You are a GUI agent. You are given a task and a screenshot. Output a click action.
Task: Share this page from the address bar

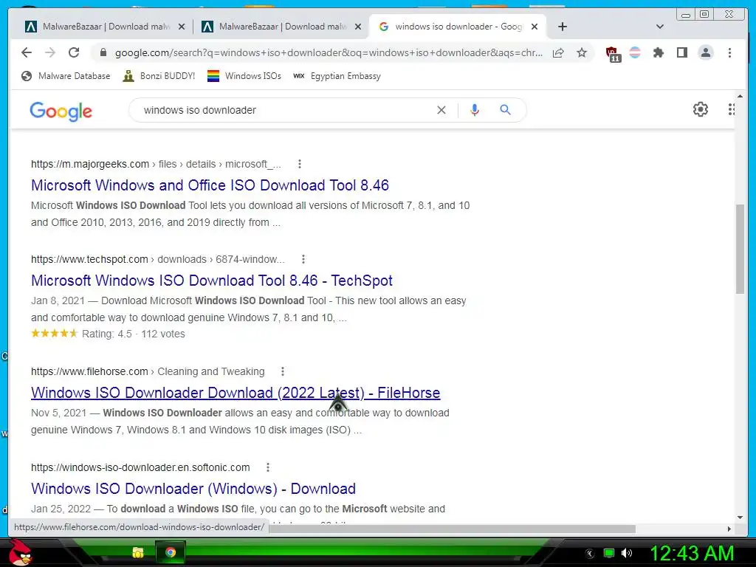click(558, 52)
